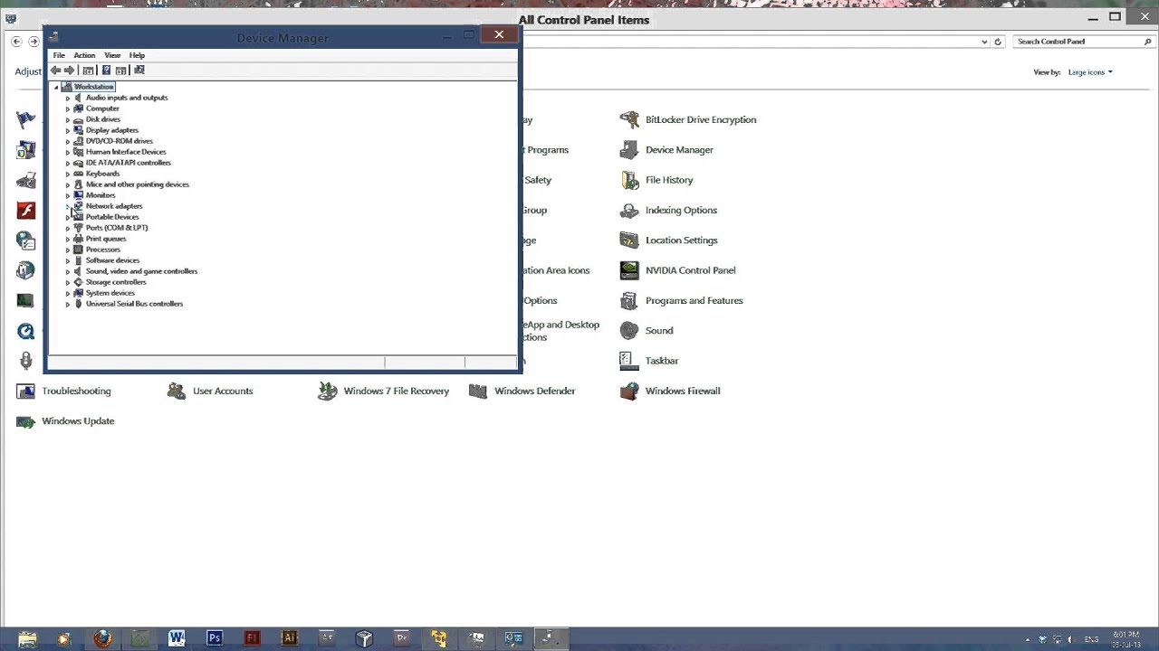The image size is (1159, 651).
Task: Open the View menu in Device Manager
Action: click(112, 55)
